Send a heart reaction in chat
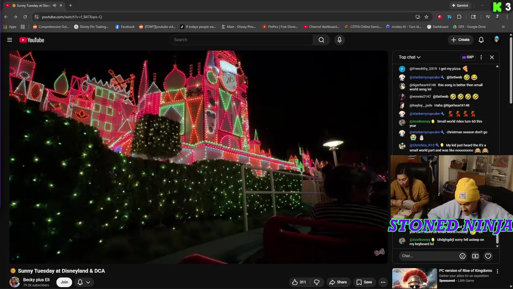The height and width of the screenshot is (289, 513). 488,256
